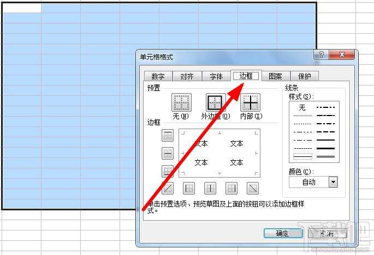This screenshot has width=374, height=255.
Task: Choose the 无 line style
Action: pos(302,108)
